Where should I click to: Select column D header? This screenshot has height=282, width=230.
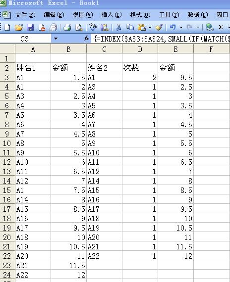click(140, 49)
